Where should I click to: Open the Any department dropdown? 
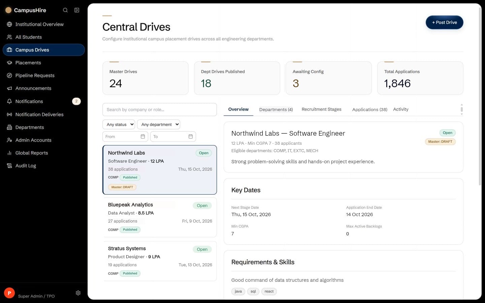tap(159, 125)
